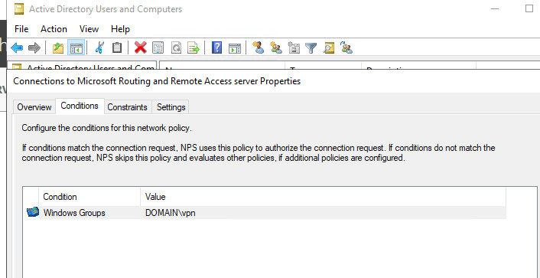540x278 pixels.
Task: Create a new user icon
Action: point(259,47)
